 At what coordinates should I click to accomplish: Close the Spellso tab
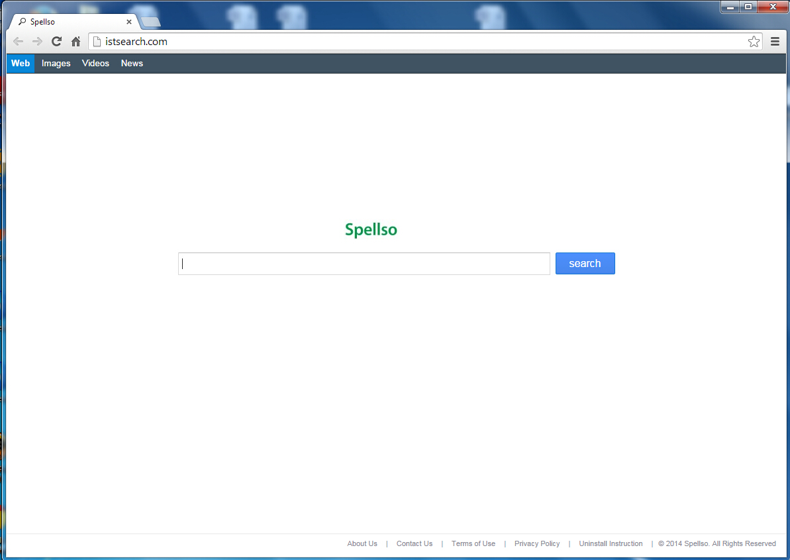(129, 22)
